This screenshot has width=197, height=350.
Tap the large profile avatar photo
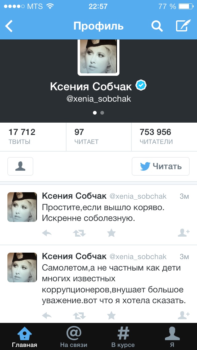tap(98, 57)
